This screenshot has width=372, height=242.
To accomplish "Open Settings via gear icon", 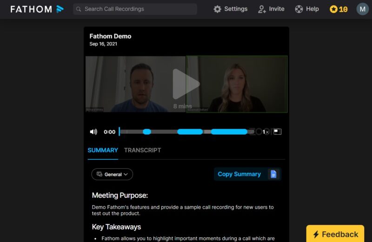I will 217,9.
